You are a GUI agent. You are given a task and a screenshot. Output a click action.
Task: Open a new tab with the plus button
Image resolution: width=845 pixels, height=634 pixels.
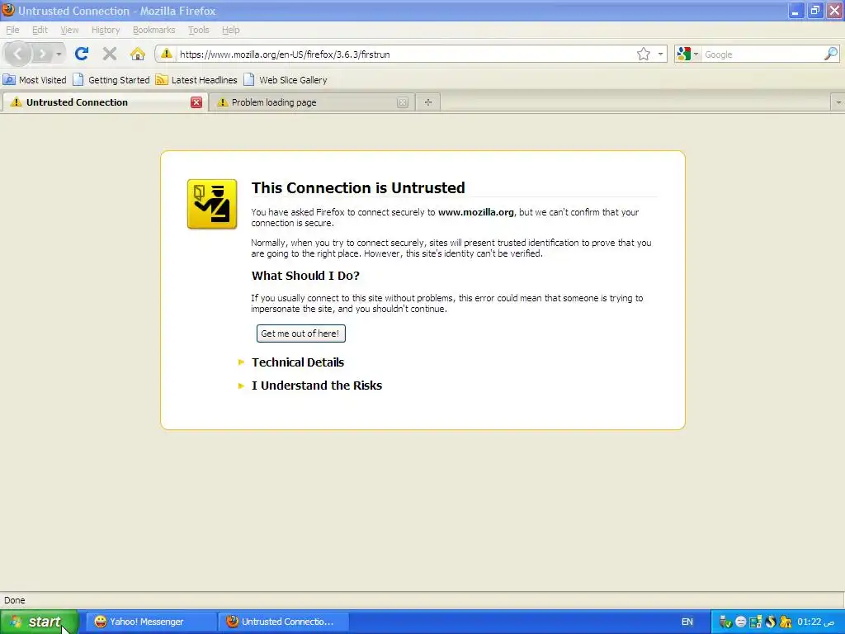tap(428, 102)
